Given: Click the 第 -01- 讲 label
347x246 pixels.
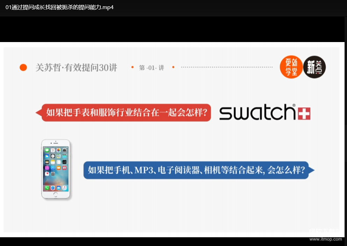Looking at the screenshot, I should (151, 68).
